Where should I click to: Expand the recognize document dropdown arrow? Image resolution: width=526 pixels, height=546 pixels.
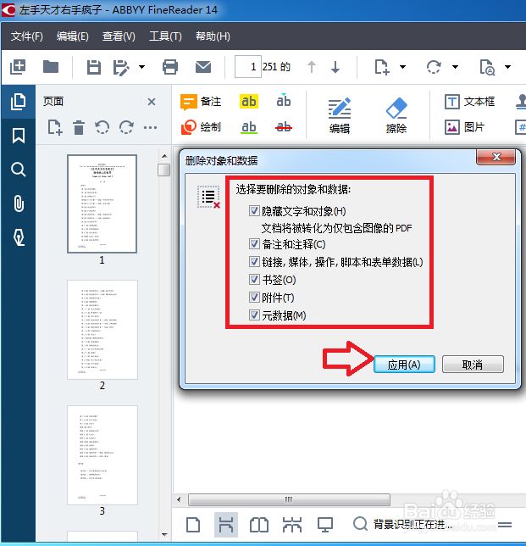tap(508, 67)
